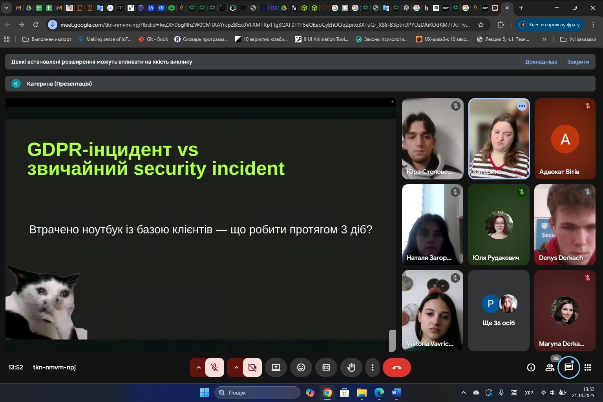Open the chat panel

click(x=568, y=367)
